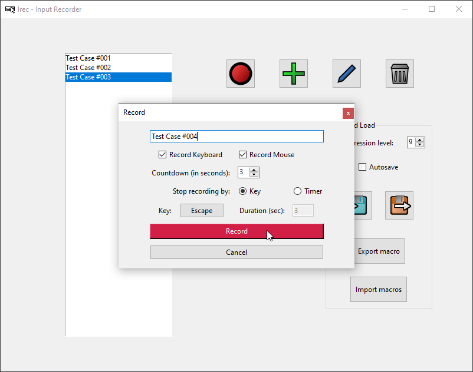Screen dimensions: 473x372
Task: Click the green plus add icon
Action: [x=294, y=74]
